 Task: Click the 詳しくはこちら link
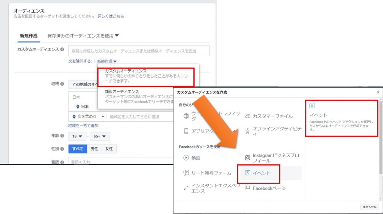pyautogui.click(x=111, y=16)
